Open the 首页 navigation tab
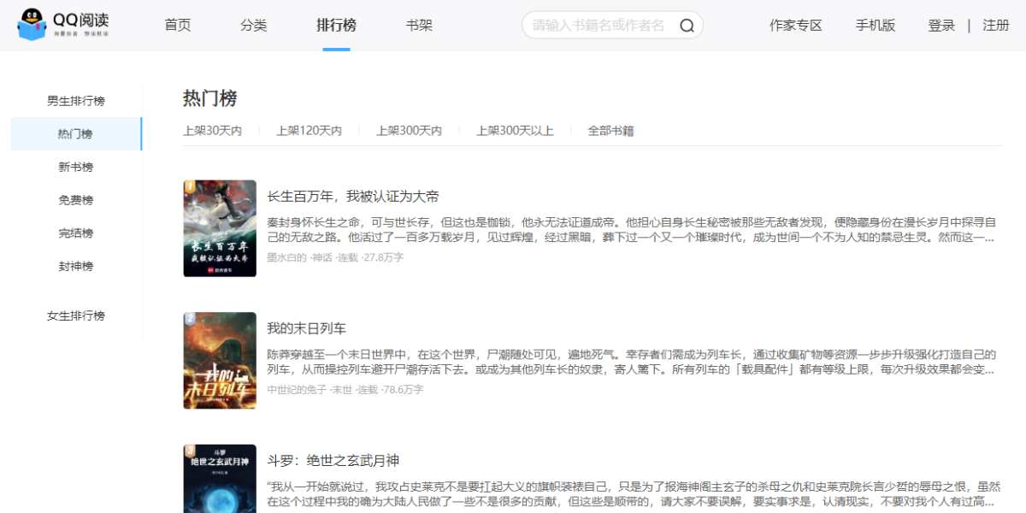 point(178,26)
